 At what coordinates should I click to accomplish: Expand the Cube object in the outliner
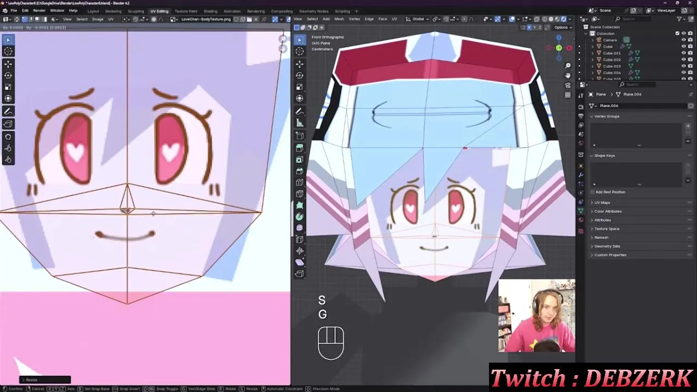593,46
